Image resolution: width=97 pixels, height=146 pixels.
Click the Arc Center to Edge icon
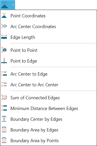pos(4,74)
